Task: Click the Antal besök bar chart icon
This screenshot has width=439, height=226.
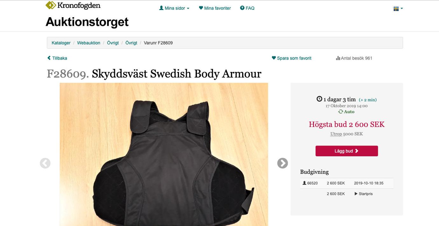Action: coord(338,58)
